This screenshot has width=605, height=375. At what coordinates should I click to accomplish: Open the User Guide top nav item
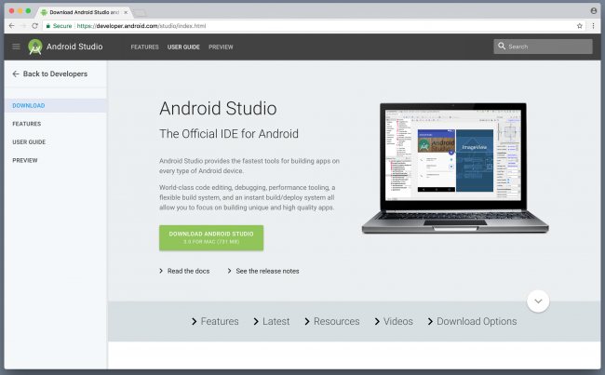tap(183, 47)
